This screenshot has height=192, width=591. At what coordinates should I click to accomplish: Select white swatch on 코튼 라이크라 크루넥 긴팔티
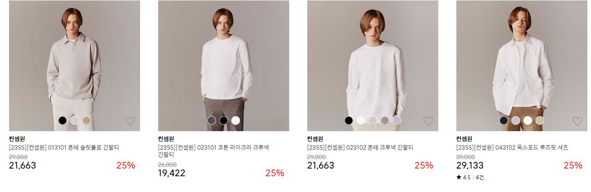[x=236, y=120]
